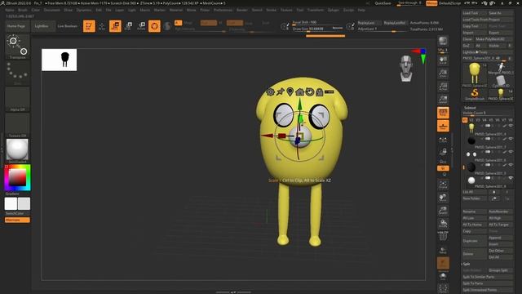The height and width of the screenshot is (294, 522).
Task: Open Alpha Off selector
Action: [x=17, y=99]
